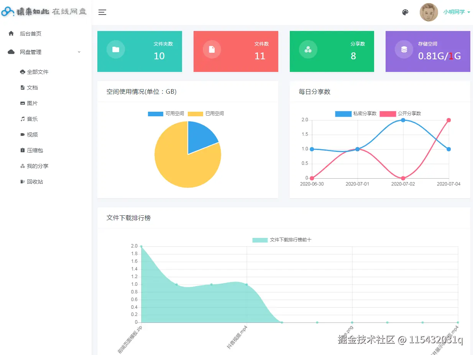
Task: Click the share icon in 分享数 card
Action: (x=308, y=49)
